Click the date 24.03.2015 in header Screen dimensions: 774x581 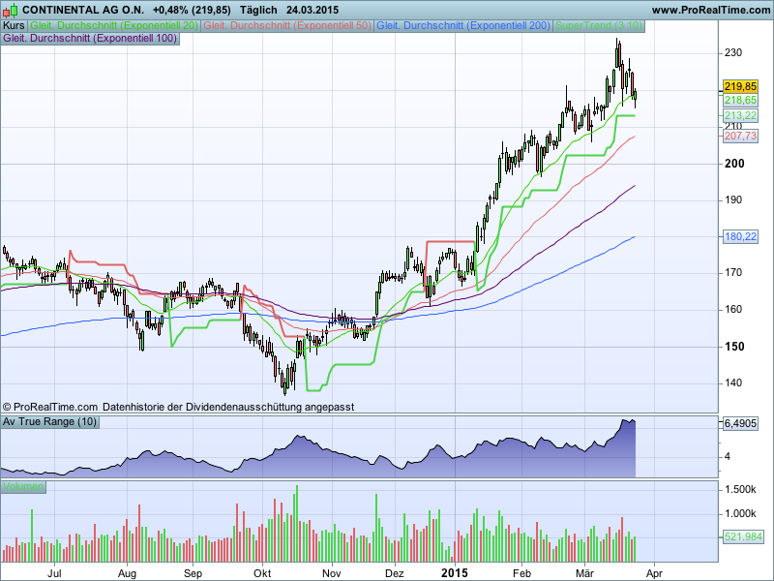pos(313,10)
